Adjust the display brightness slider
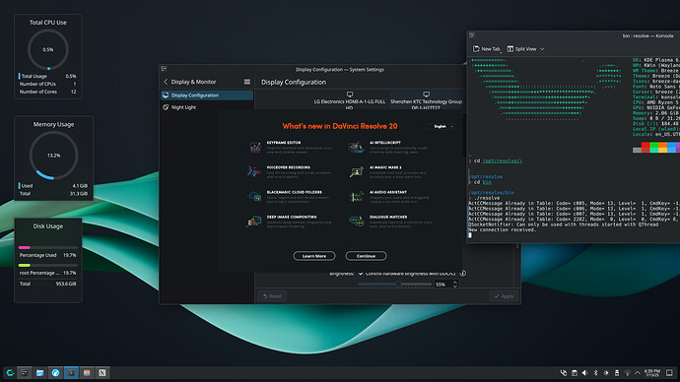Viewport: 680px width, 382px height. pos(394,285)
